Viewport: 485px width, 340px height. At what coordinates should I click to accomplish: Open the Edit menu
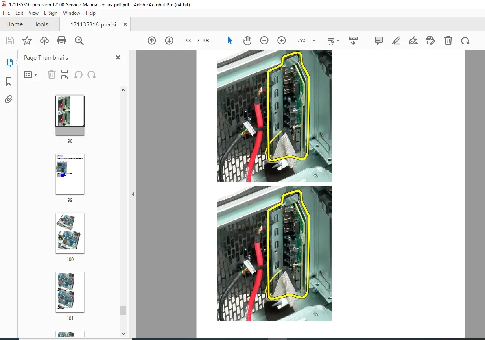pos(19,13)
